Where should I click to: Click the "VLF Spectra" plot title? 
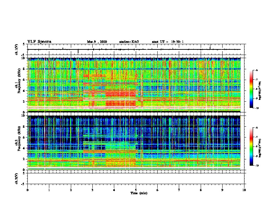(39, 41)
